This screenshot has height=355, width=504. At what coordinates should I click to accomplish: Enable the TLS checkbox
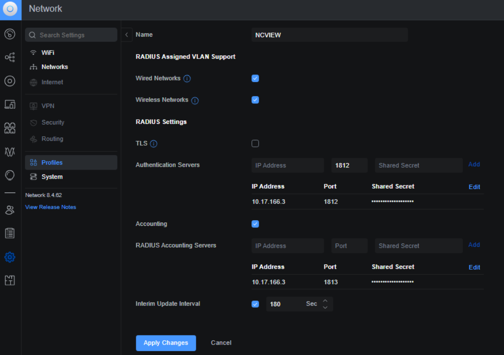[255, 143]
